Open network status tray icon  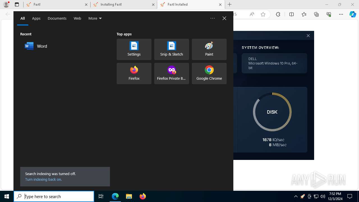coord(316,196)
